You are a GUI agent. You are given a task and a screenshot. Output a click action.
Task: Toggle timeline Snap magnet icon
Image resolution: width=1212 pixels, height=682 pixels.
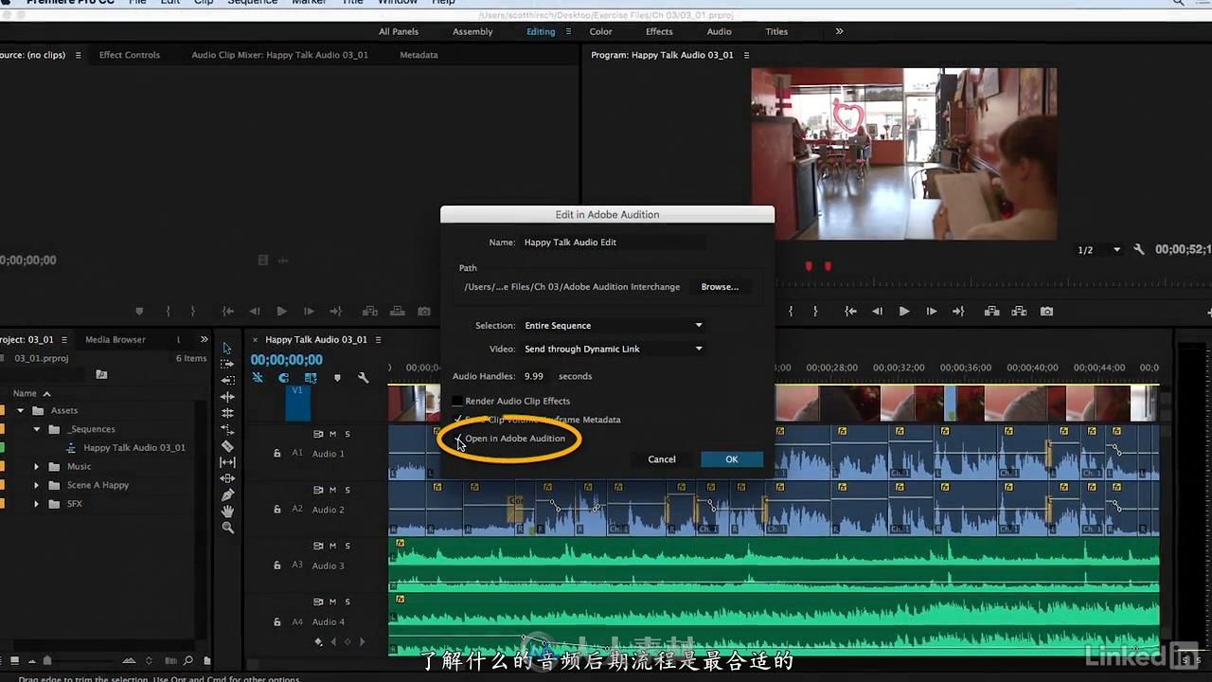[283, 377]
